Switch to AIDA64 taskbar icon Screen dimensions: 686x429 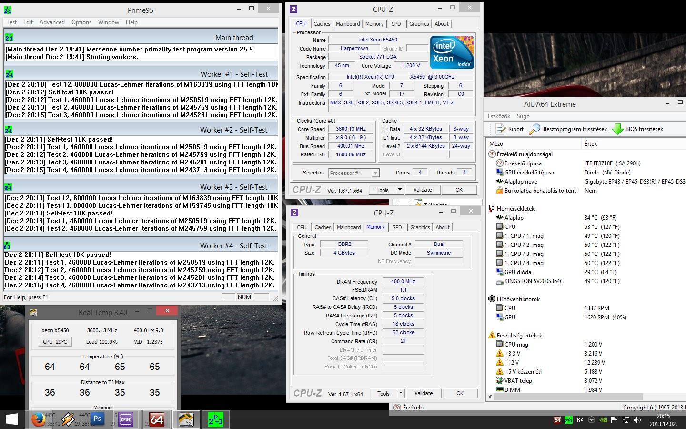click(x=157, y=419)
